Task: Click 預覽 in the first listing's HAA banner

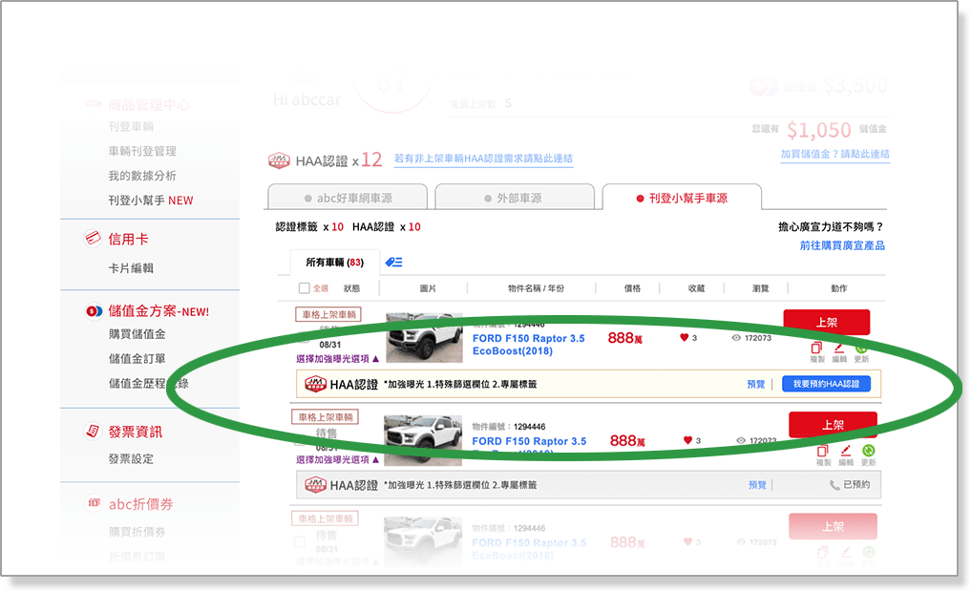Action: tap(756, 384)
